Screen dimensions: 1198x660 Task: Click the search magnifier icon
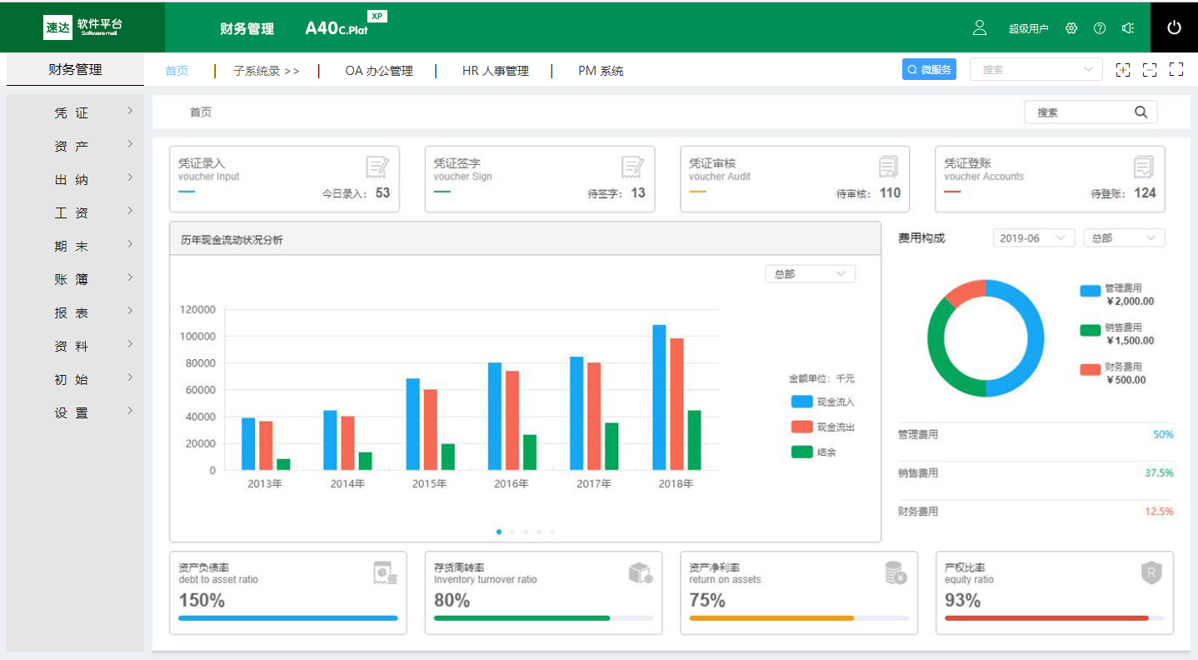(1141, 112)
